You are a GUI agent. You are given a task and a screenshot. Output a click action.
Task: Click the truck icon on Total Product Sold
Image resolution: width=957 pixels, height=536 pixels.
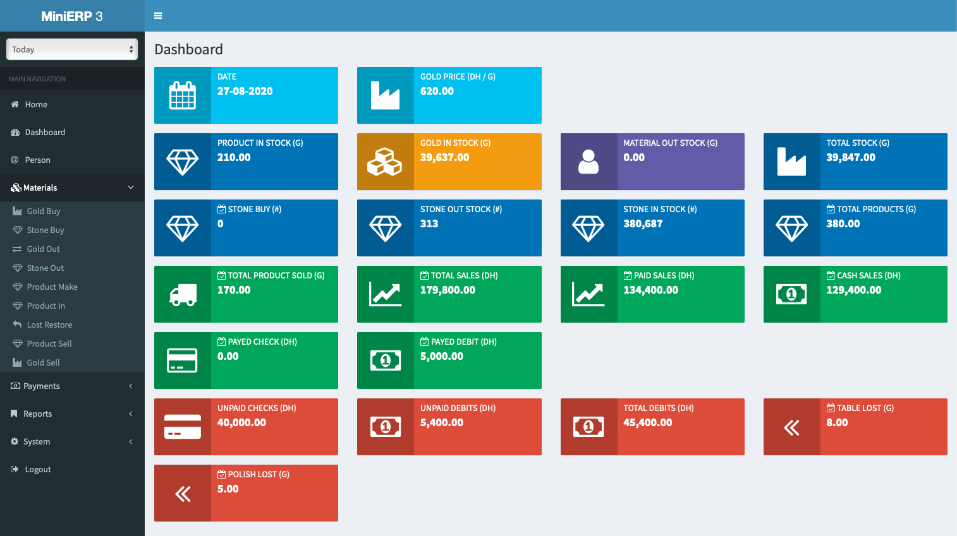point(183,294)
